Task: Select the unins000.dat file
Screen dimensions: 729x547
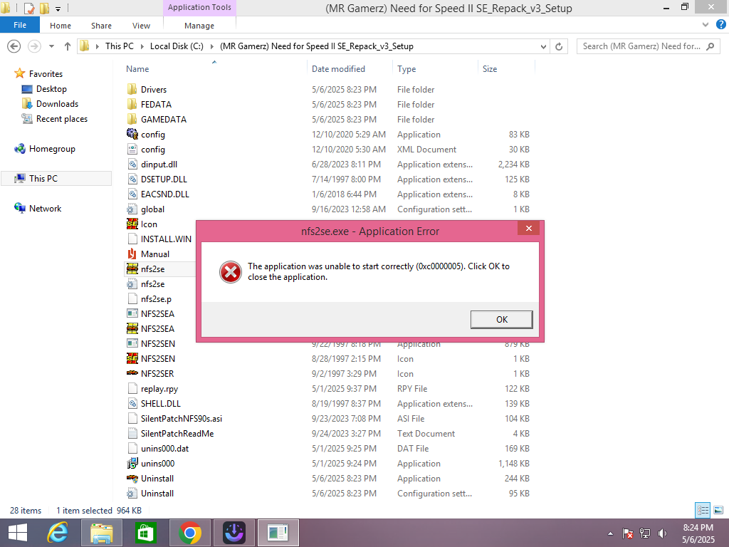Action: point(164,449)
